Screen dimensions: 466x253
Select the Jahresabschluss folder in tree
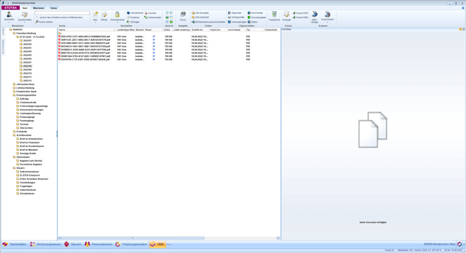(x=25, y=84)
